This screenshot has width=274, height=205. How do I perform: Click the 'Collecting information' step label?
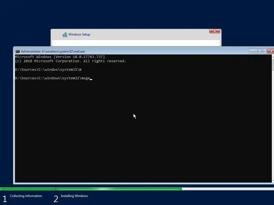coord(26,196)
